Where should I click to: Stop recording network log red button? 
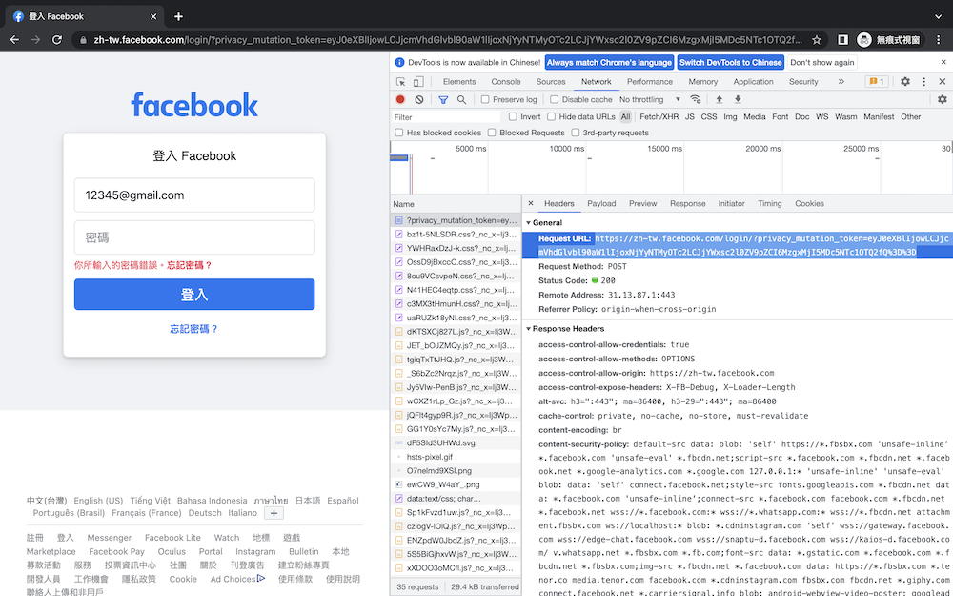pos(400,99)
